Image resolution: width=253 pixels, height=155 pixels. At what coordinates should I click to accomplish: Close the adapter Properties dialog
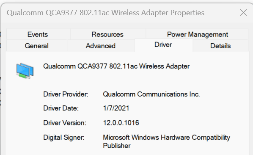pos(243,13)
